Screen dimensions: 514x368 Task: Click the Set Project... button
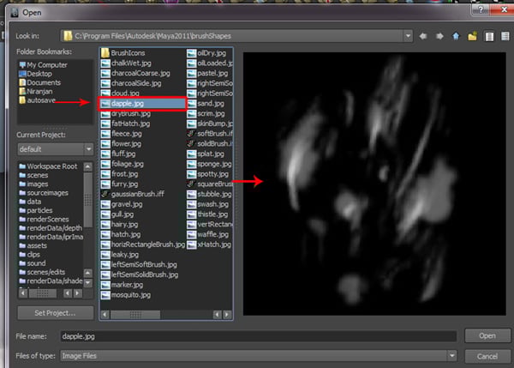tap(55, 313)
